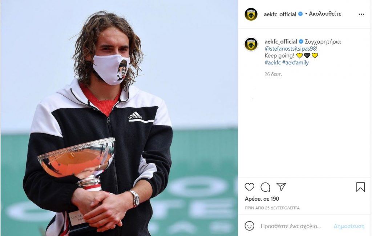Open the three-dot more options menu
372x236 pixels.
tap(361, 14)
